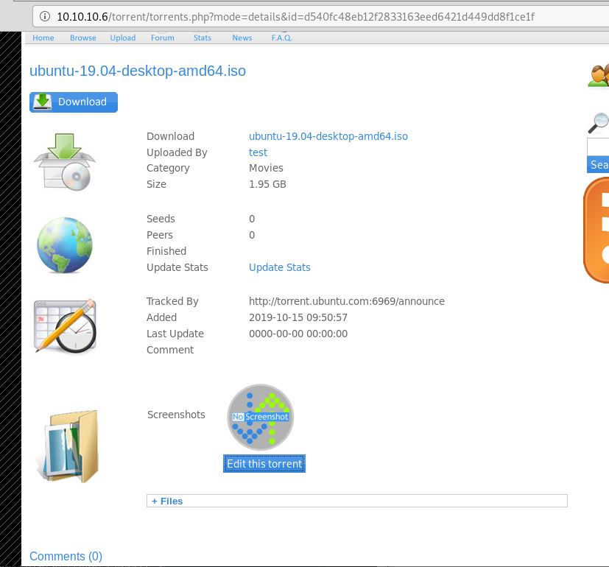Click the Tracked By label
The height and width of the screenshot is (567, 609).
172,301
